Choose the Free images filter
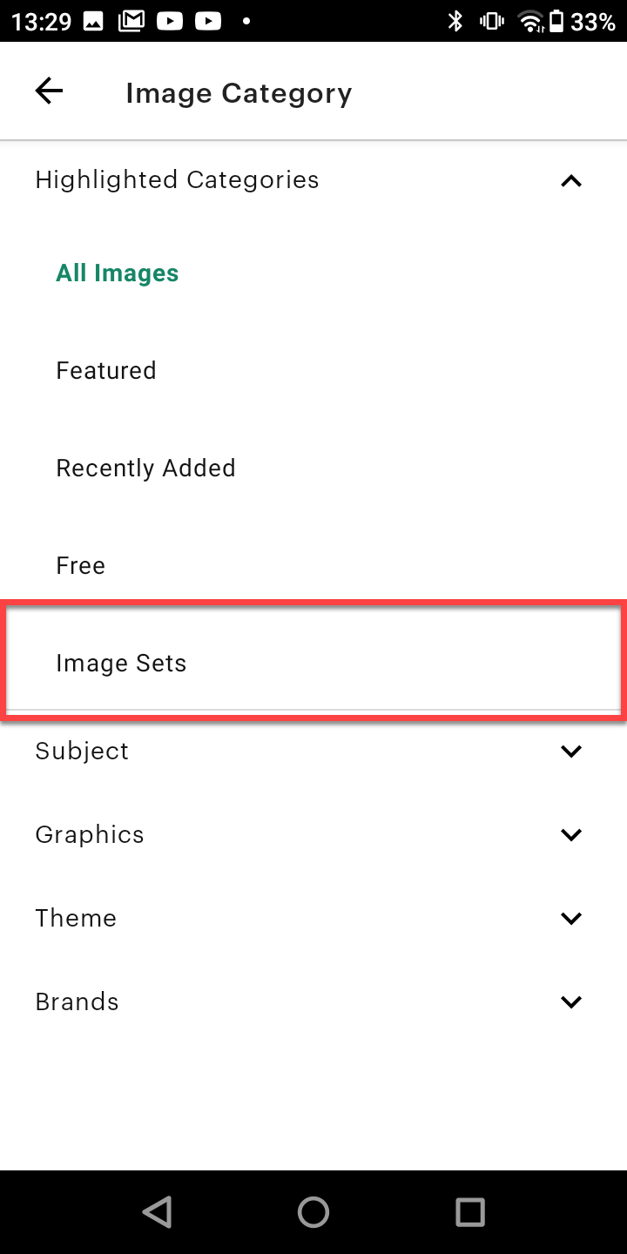 tap(80, 564)
